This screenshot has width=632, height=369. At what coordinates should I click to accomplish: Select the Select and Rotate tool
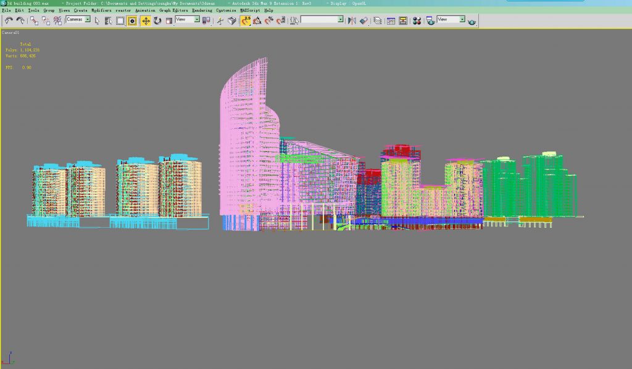(157, 20)
